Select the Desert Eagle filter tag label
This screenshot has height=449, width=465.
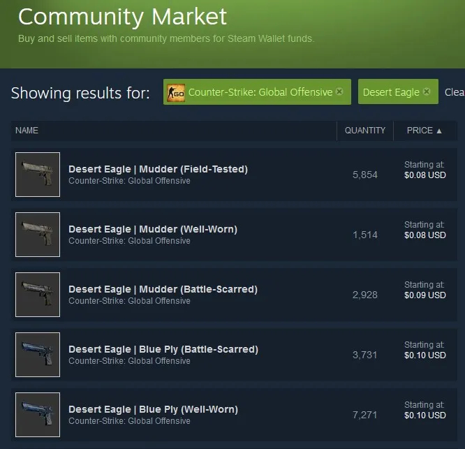391,92
